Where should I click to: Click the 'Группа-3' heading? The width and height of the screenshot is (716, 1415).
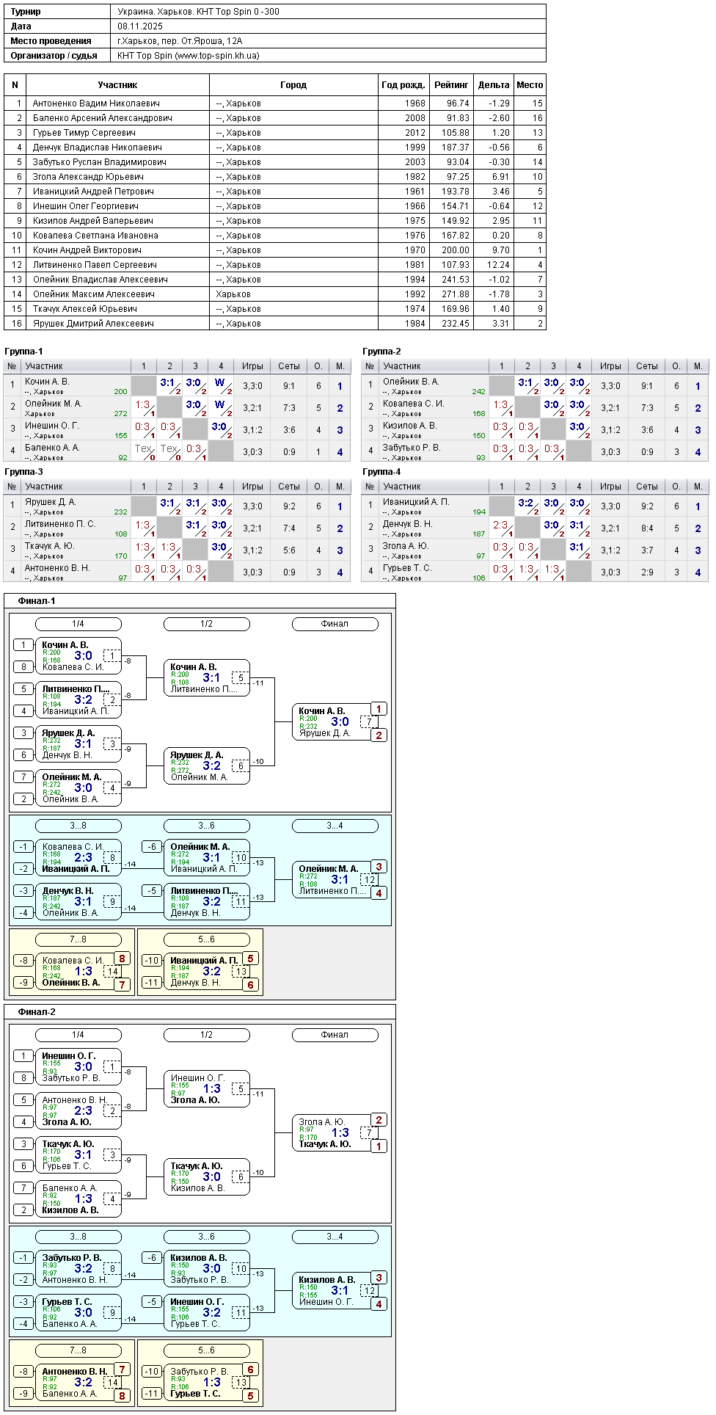pos(23,472)
